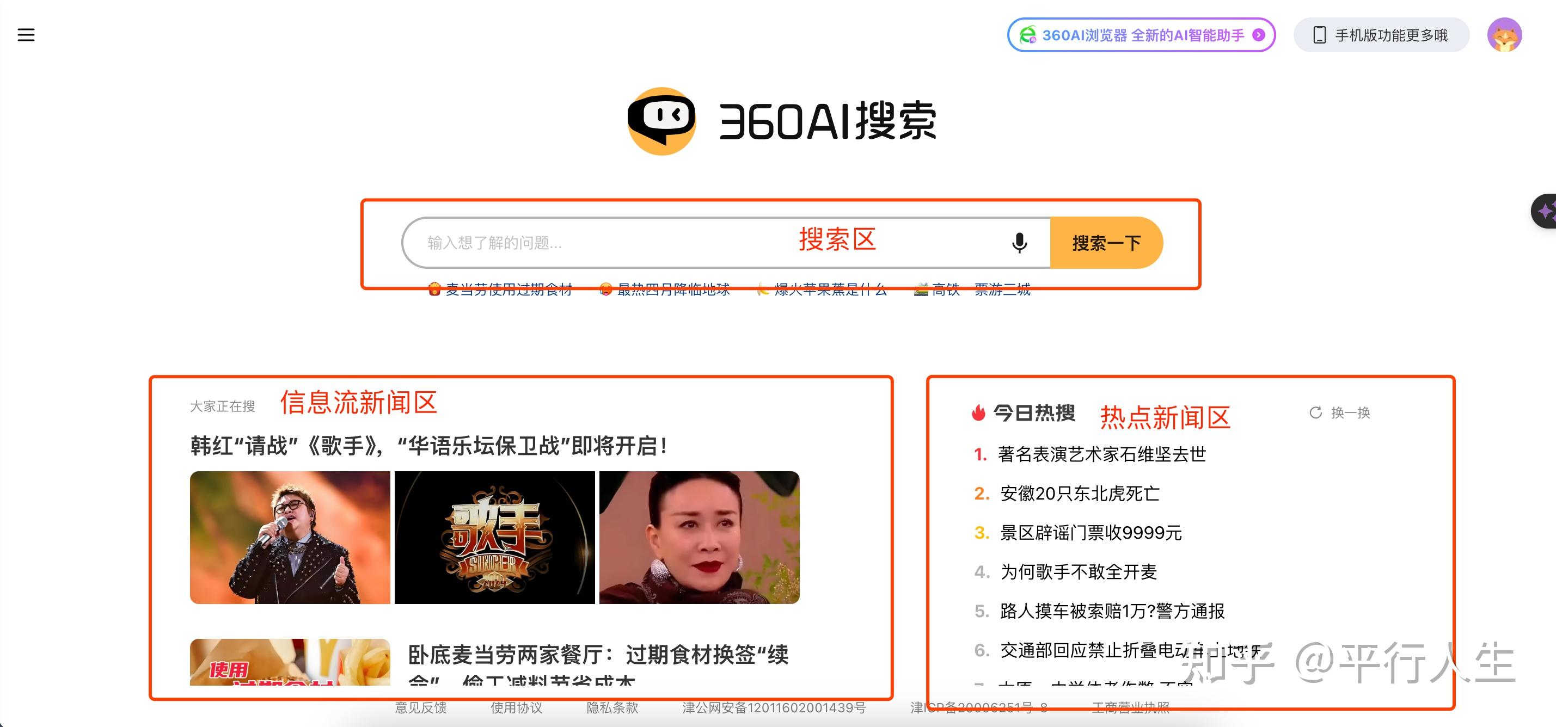Open hot search 著名表演艺术家石维坚去世
The image size is (1556, 727).
tap(1102, 455)
